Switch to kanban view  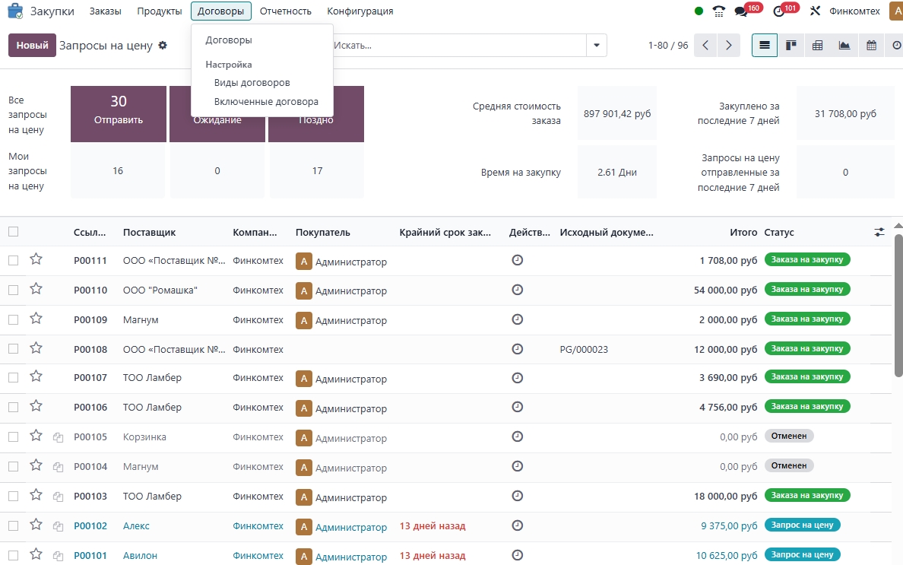point(791,46)
